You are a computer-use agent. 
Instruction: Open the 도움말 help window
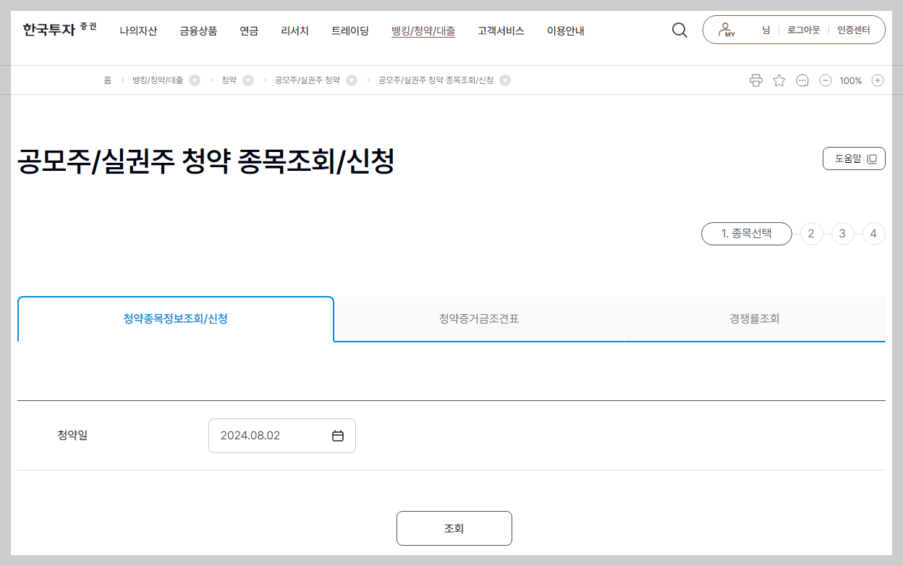pos(854,158)
